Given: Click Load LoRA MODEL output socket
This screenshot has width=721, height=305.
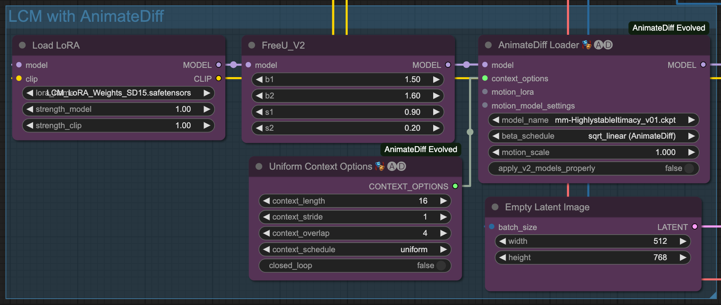Looking at the screenshot, I should click(218, 65).
